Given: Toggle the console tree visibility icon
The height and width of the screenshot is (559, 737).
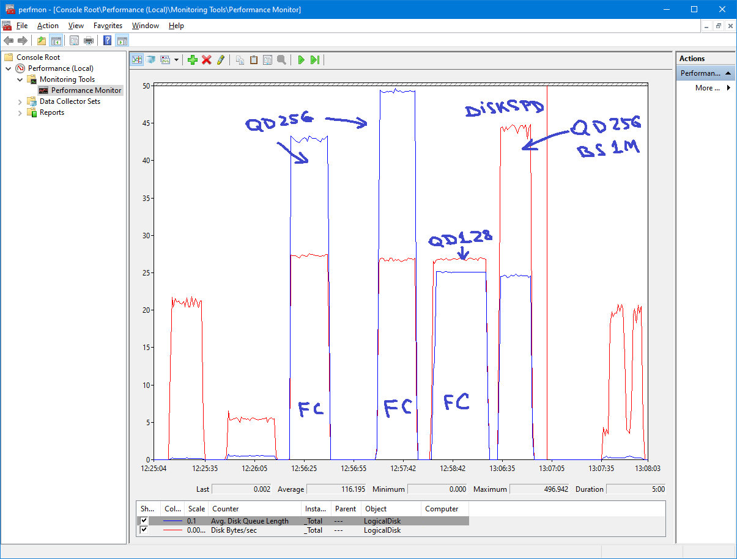Looking at the screenshot, I should [55, 40].
